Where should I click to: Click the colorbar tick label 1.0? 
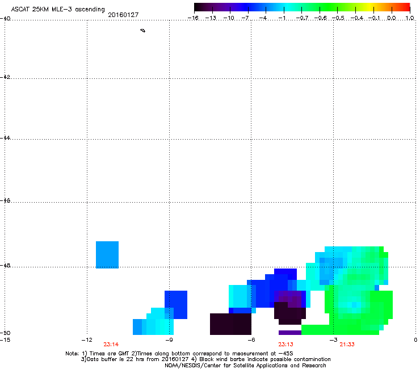pos(410,18)
